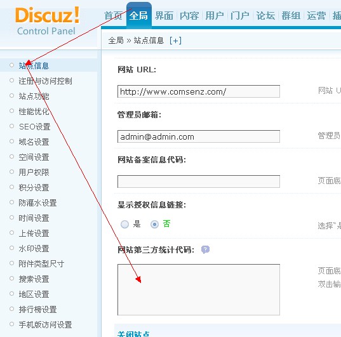Image resolution: width=341 pixels, height=337 pixels.
Task: Select the 是 radio button
Action: [x=124, y=224]
